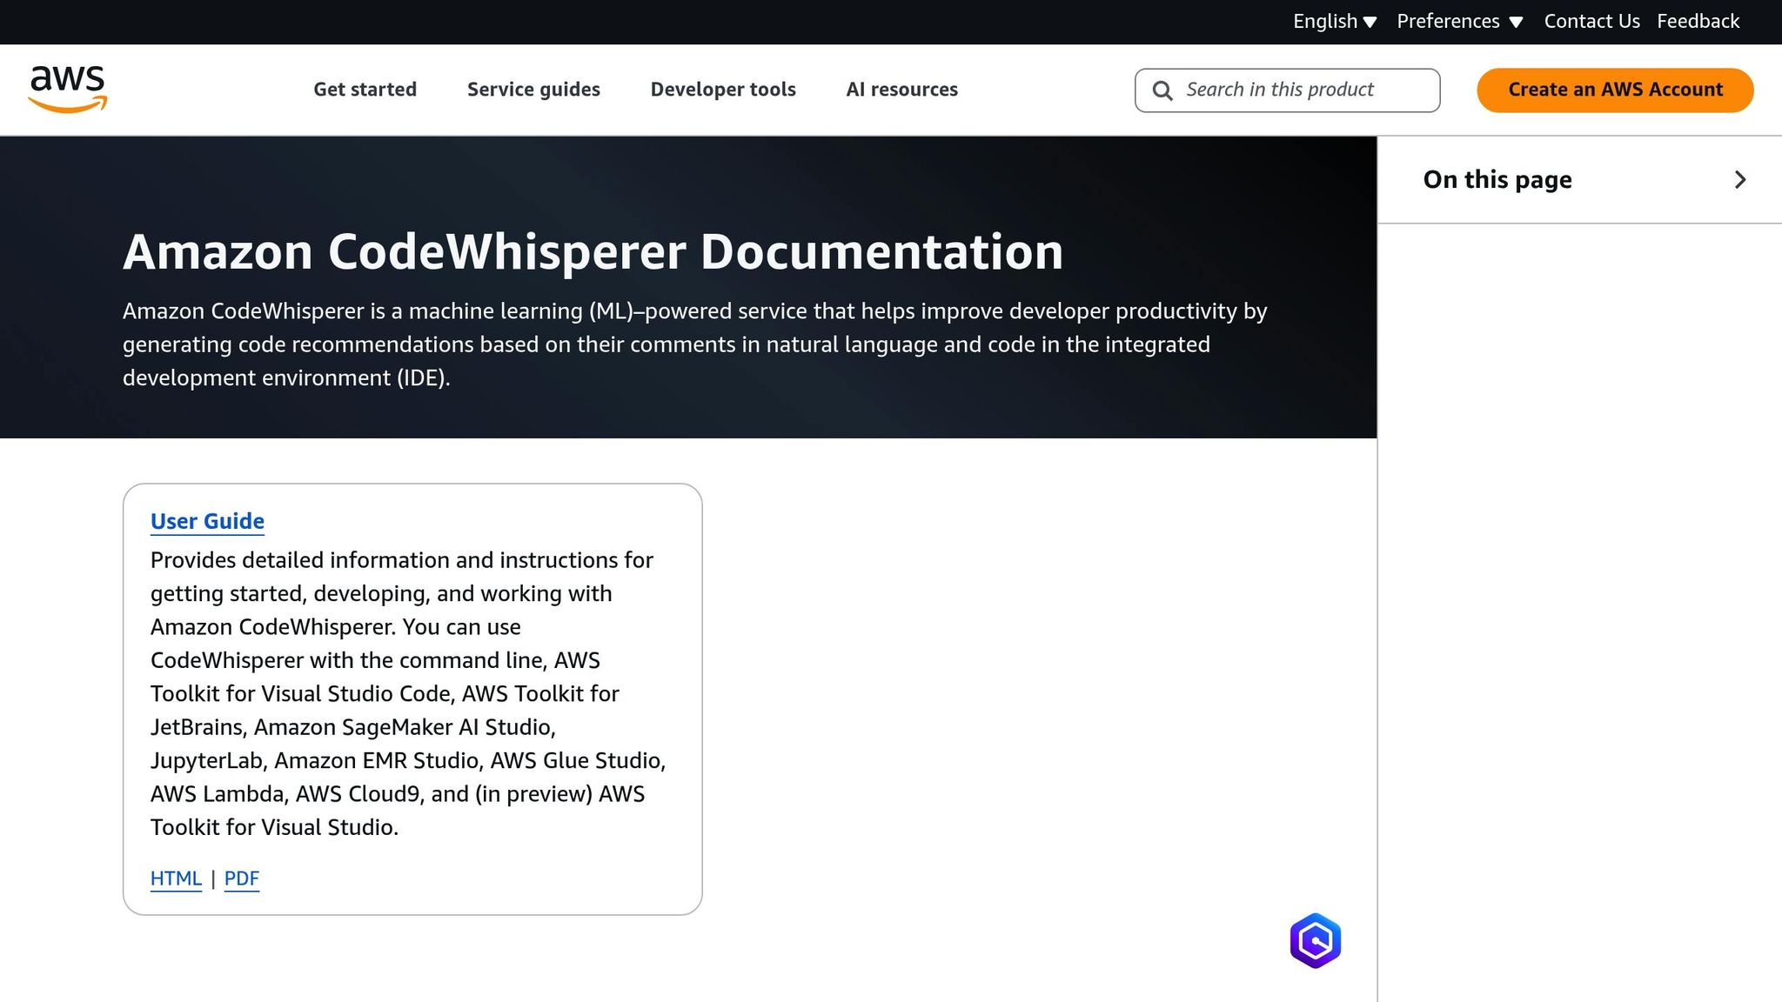Image resolution: width=1782 pixels, height=1002 pixels.
Task: Open the Amazon Q assistant icon
Action: click(x=1315, y=939)
